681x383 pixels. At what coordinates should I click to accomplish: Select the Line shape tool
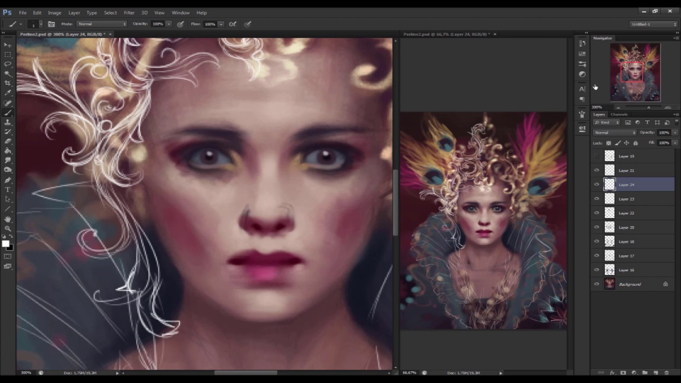point(7,209)
